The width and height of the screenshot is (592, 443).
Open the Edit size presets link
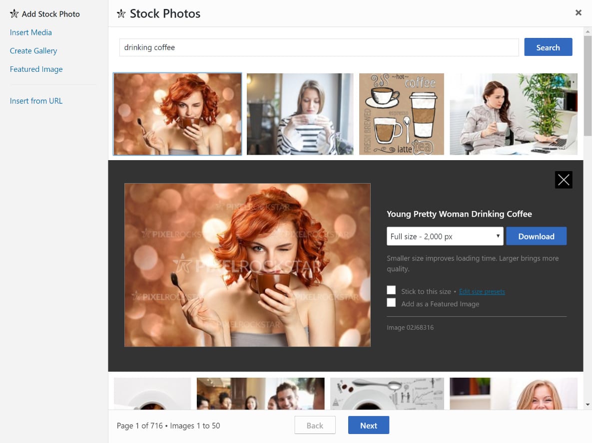pos(482,291)
